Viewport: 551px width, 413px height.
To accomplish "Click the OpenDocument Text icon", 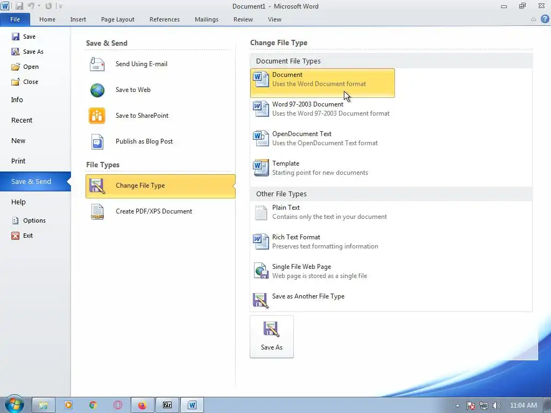I will pos(261,138).
